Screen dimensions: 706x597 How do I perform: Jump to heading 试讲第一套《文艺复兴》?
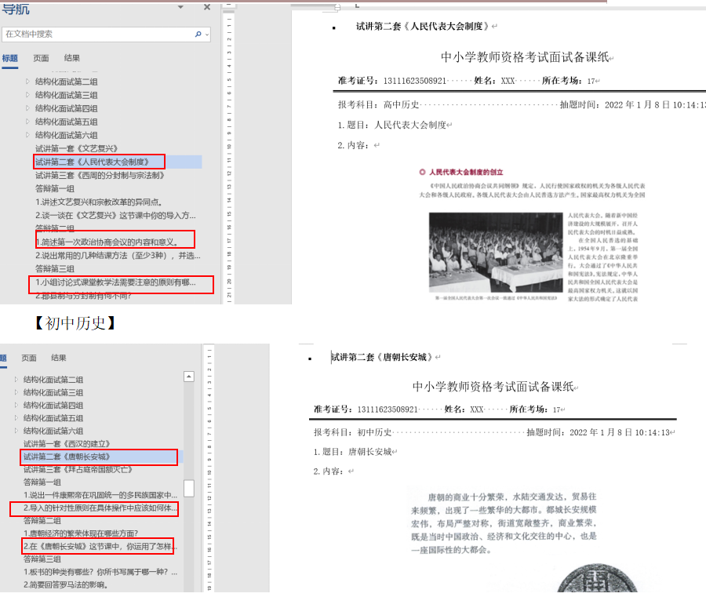[x=76, y=148]
